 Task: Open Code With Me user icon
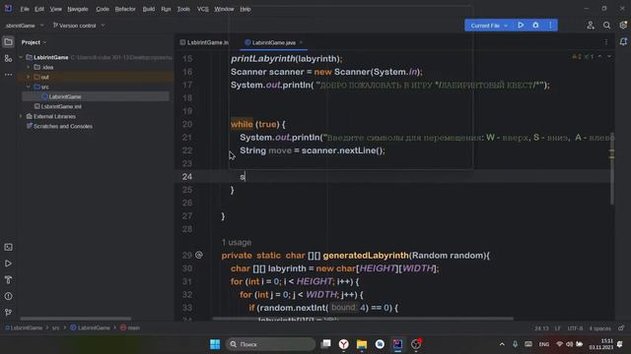point(591,26)
